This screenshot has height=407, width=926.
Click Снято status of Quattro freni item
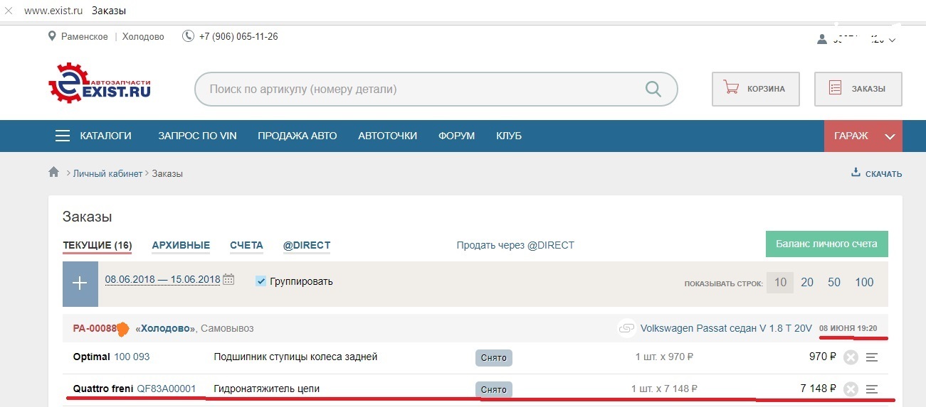[493, 389]
